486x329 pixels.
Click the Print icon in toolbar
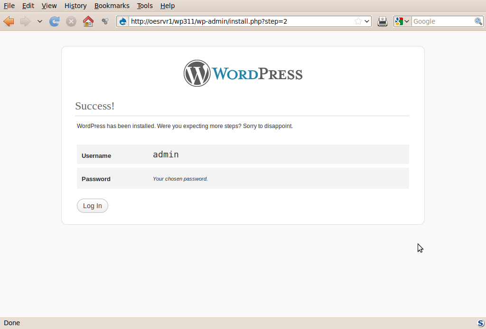click(383, 21)
